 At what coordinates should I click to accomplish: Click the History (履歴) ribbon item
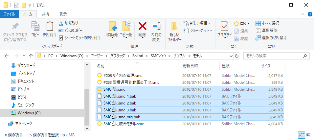[241, 38]
